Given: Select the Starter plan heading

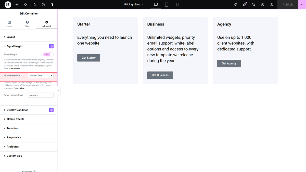Looking at the screenshot, I should click(x=84, y=24).
